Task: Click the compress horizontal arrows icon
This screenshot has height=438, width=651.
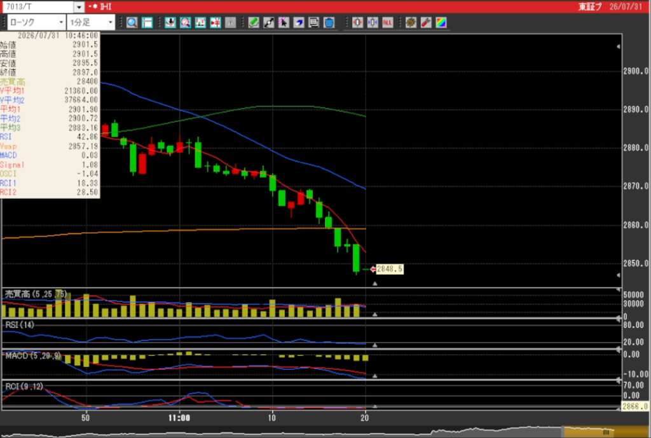Action: click(373, 22)
